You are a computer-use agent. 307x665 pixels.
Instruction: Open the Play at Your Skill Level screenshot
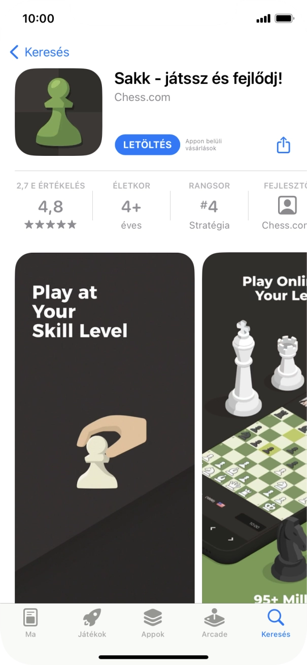105,427
